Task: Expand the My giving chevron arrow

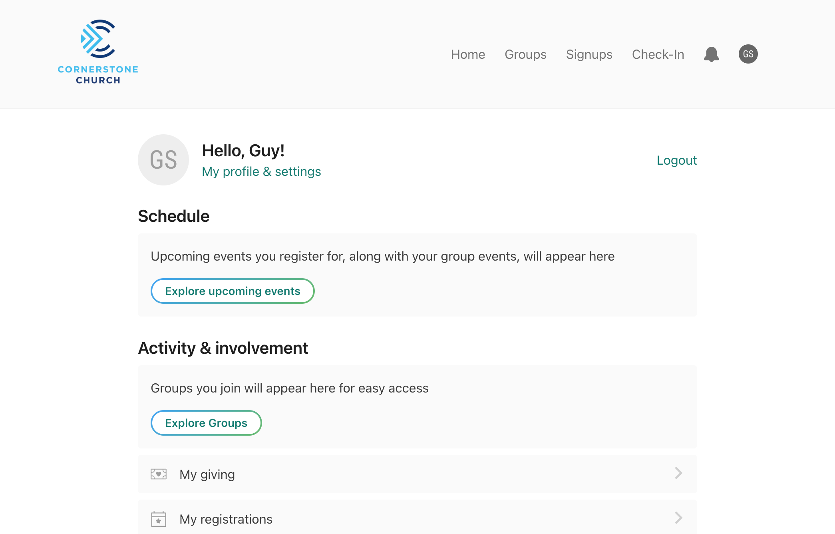Action: click(x=678, y=473)
